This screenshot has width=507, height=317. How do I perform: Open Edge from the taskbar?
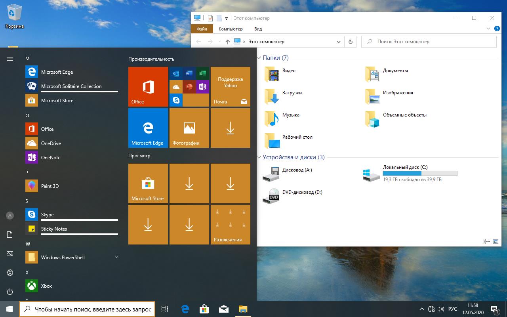point(185,309)
